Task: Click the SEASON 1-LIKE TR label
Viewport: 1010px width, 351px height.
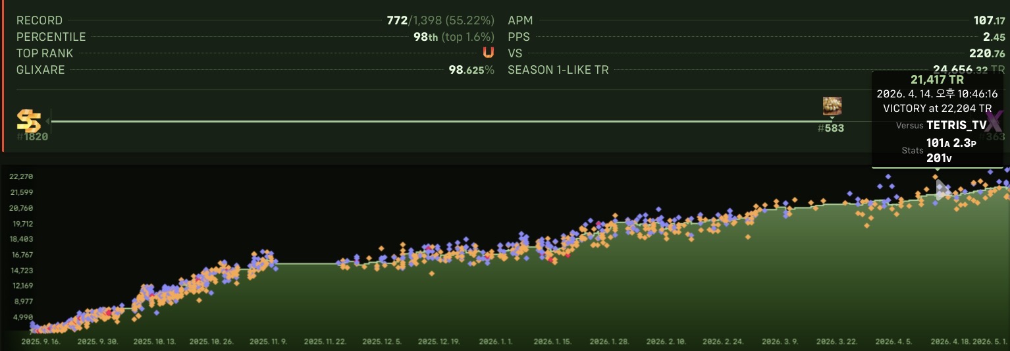Action: [558, 70]
